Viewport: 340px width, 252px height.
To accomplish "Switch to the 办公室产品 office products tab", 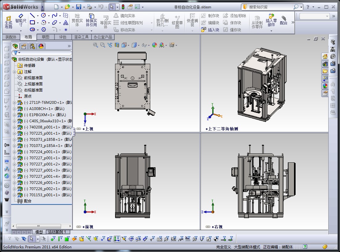I will [x=103, y=37].
